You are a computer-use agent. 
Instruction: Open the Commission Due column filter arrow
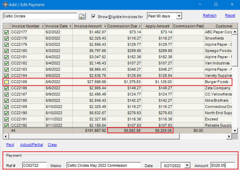pos(140,26)
